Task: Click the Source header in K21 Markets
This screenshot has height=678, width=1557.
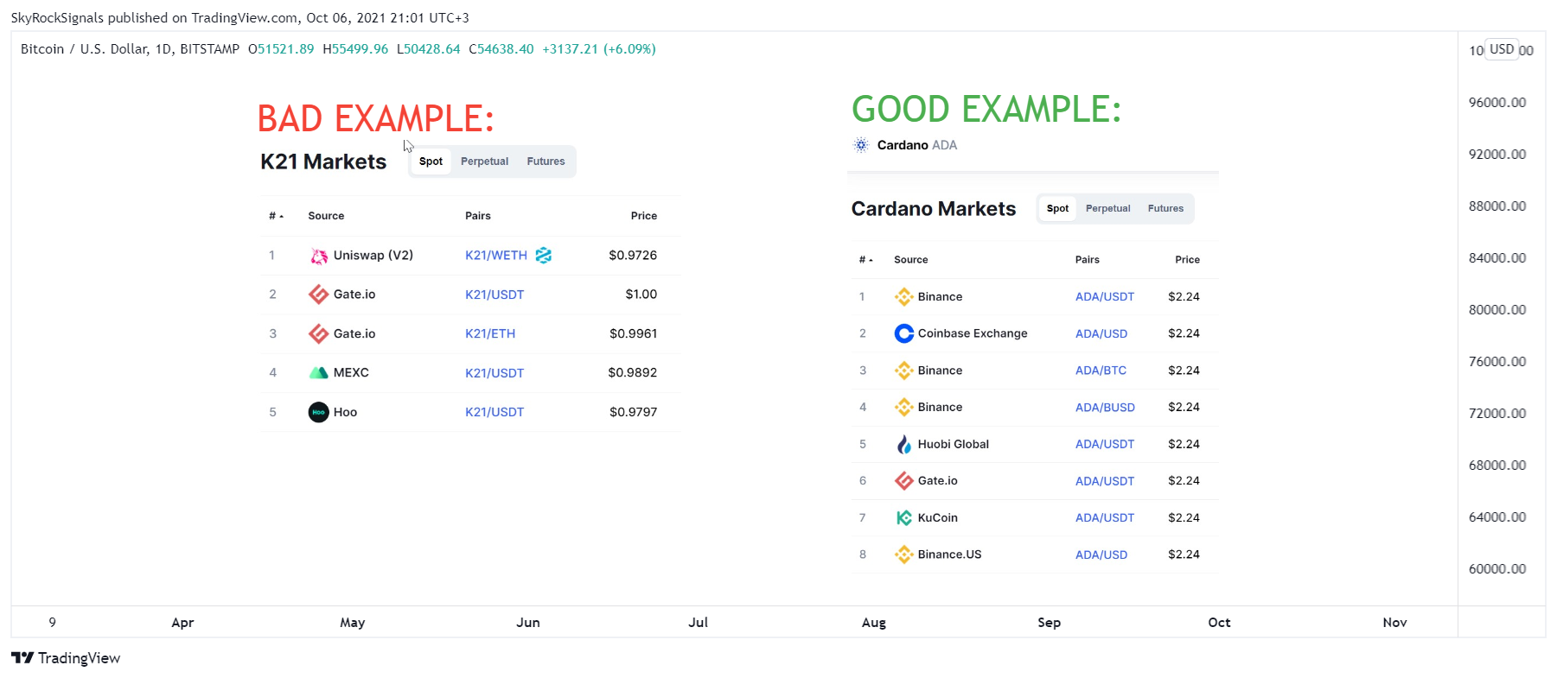Action: click(x=326, y=216)
